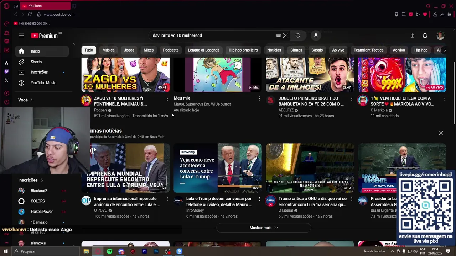Image resolution: width=456 pixels, height=256 pixels.
Task: Open options for Lula e Trump devem conversar video
Action: [x=259, y=199]
